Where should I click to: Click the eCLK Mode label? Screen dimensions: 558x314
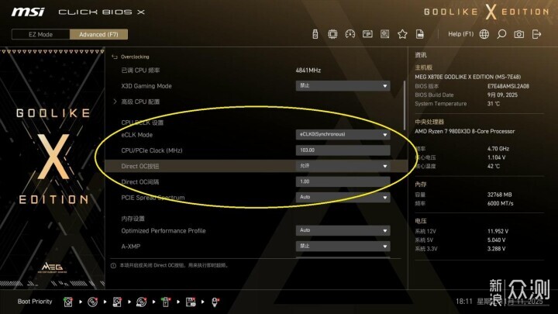tap(136, 135)
